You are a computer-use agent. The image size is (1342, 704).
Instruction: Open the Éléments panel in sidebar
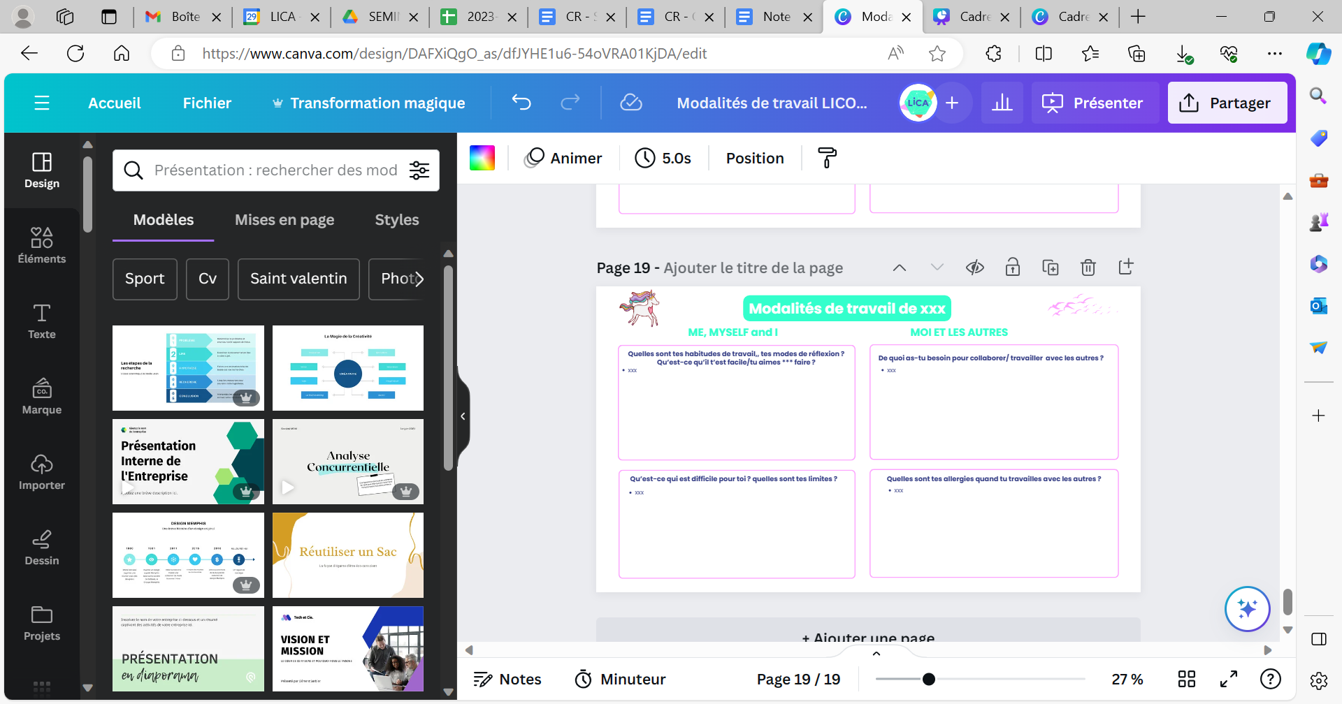[x=42, y=246]
